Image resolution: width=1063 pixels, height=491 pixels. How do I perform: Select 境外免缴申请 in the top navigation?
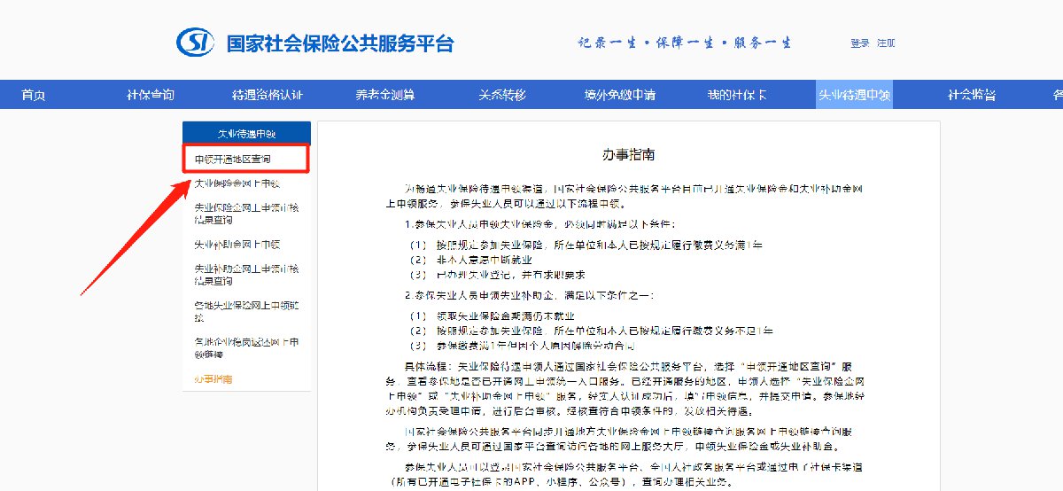pyautogui.click(x=620, y=95)
